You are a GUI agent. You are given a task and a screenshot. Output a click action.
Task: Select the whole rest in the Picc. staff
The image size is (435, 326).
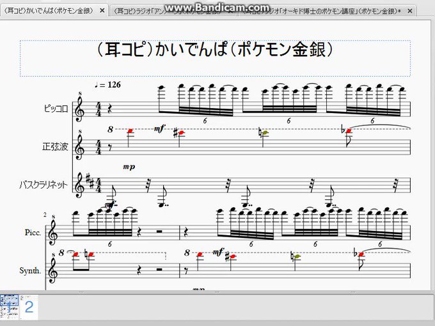pyautogui.click(x=159, y=231)
